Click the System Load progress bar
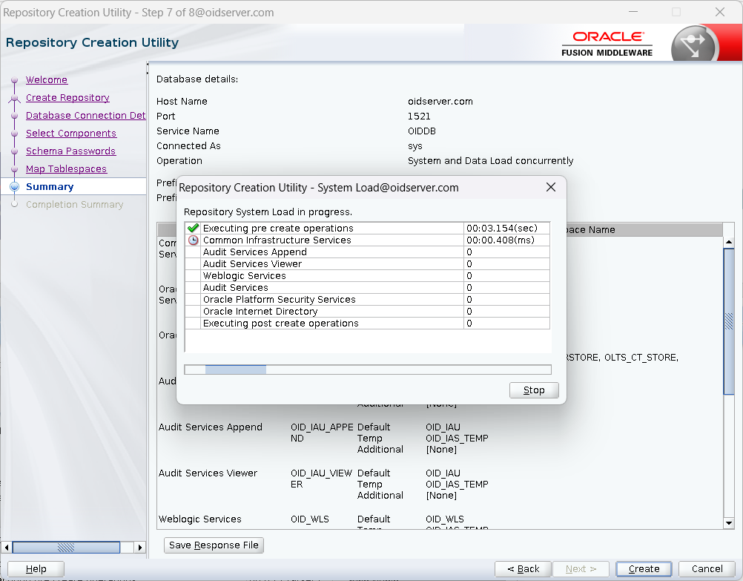 [x=367, y=370]
